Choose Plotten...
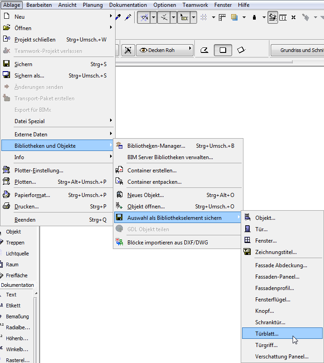Viewport: 324px width, 363px height. pyautogui.click(x=57, y=182)
